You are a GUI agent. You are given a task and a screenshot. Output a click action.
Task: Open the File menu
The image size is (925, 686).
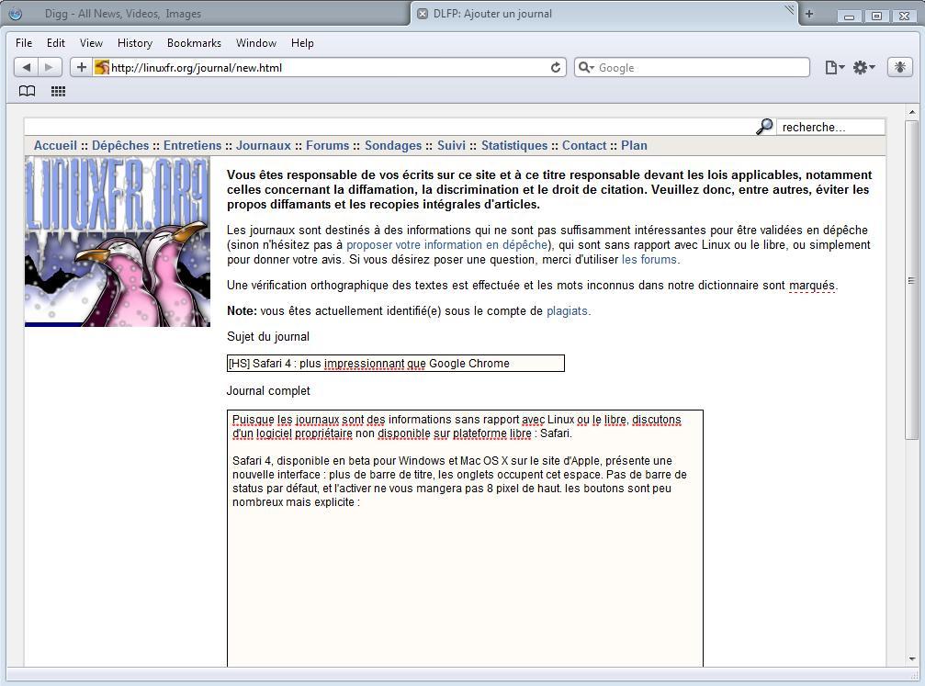coord(24,43)
